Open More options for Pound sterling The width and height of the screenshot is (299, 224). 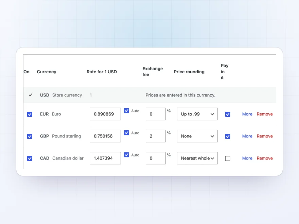pos(247,136)
